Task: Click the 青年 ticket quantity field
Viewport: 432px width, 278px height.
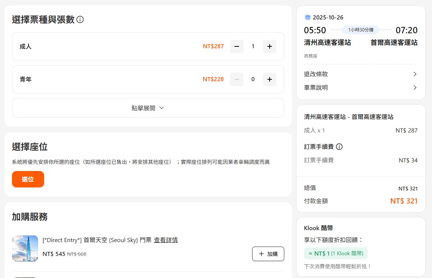Action: click(x=253, y=79)
